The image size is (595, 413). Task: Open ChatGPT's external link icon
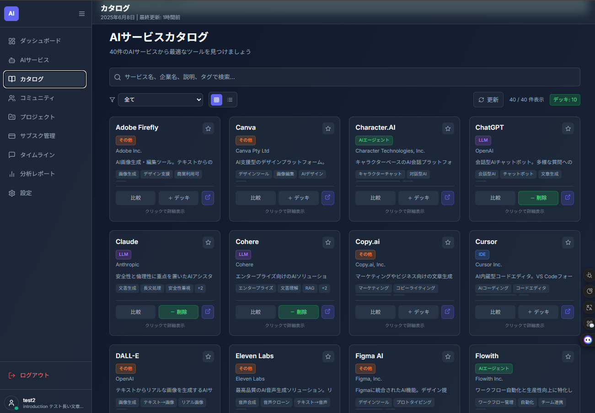click(x=568, y=198)
